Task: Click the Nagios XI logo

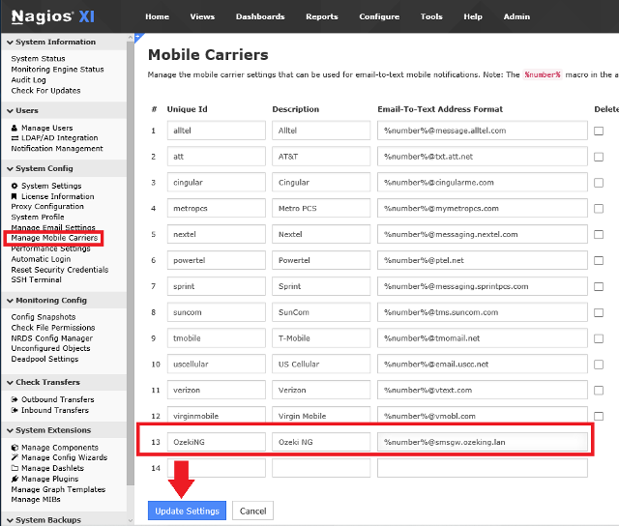Action: (x=53, y=16)
